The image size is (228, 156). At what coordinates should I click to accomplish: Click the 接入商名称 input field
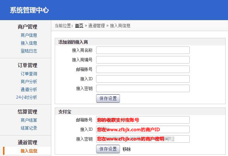point(143,50)
